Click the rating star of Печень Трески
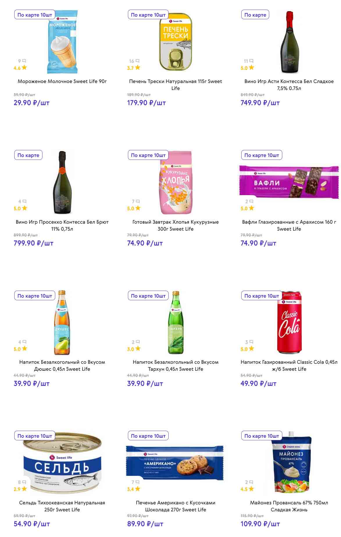Screen dimensions: 341x537 [x=138, y=68]
